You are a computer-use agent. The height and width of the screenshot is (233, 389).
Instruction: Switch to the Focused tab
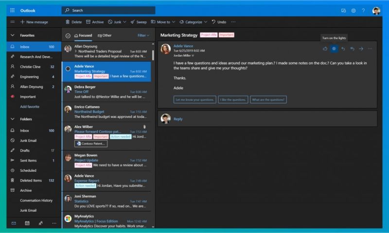tap(83, 35)
